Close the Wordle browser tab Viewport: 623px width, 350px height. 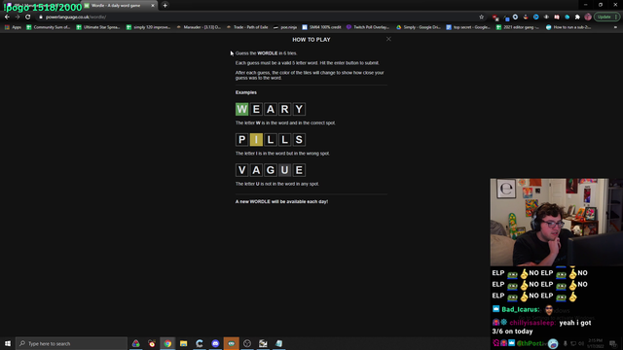(153, 6)
